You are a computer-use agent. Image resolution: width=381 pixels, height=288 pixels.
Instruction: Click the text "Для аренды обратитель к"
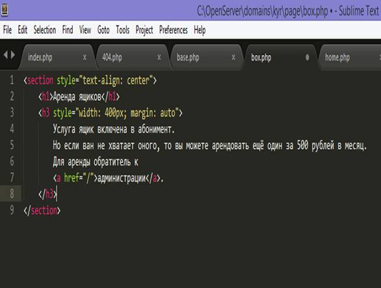(96, 162)
